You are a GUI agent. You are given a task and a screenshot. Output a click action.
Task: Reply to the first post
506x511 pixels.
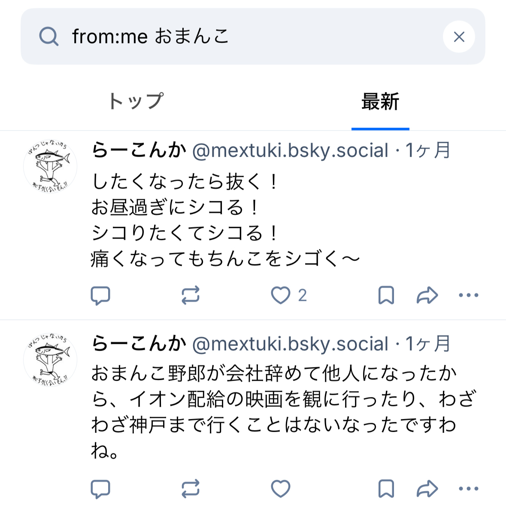(101, 295)
